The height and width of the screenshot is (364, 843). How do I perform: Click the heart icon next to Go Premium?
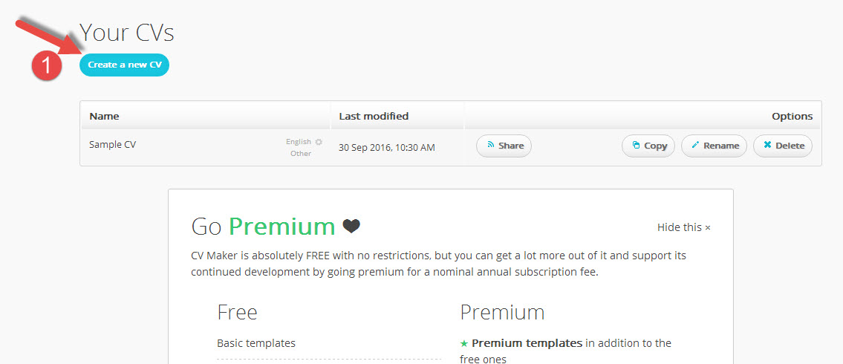pyautogui.click(x=351, y=226)
